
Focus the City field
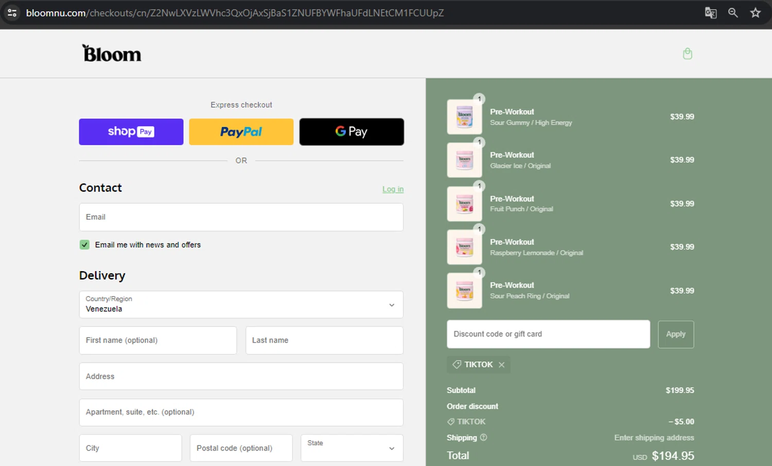pyautogui.click(x=130, y=448)
